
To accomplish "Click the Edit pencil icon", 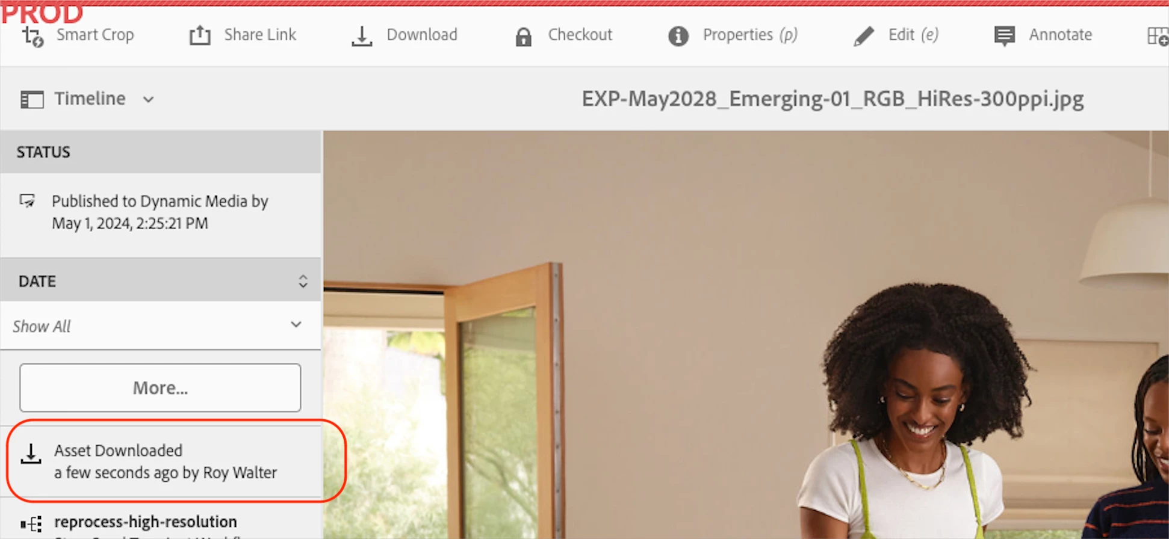I will click(864, 36).
